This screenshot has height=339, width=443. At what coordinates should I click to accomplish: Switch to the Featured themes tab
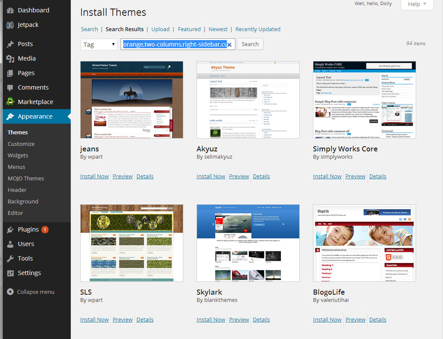189,29
